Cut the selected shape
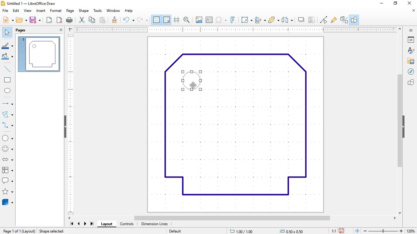The width and height of the screenshot is (417, 234). tap(82, 20)
